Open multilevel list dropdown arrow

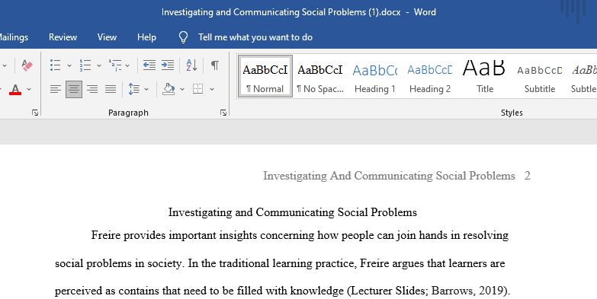click(127, 65)
